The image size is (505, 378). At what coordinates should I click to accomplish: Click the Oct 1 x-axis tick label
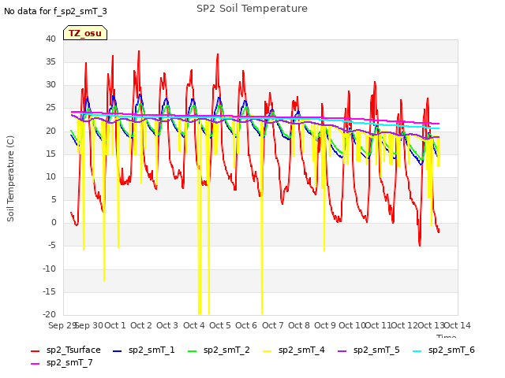(115, 325)
